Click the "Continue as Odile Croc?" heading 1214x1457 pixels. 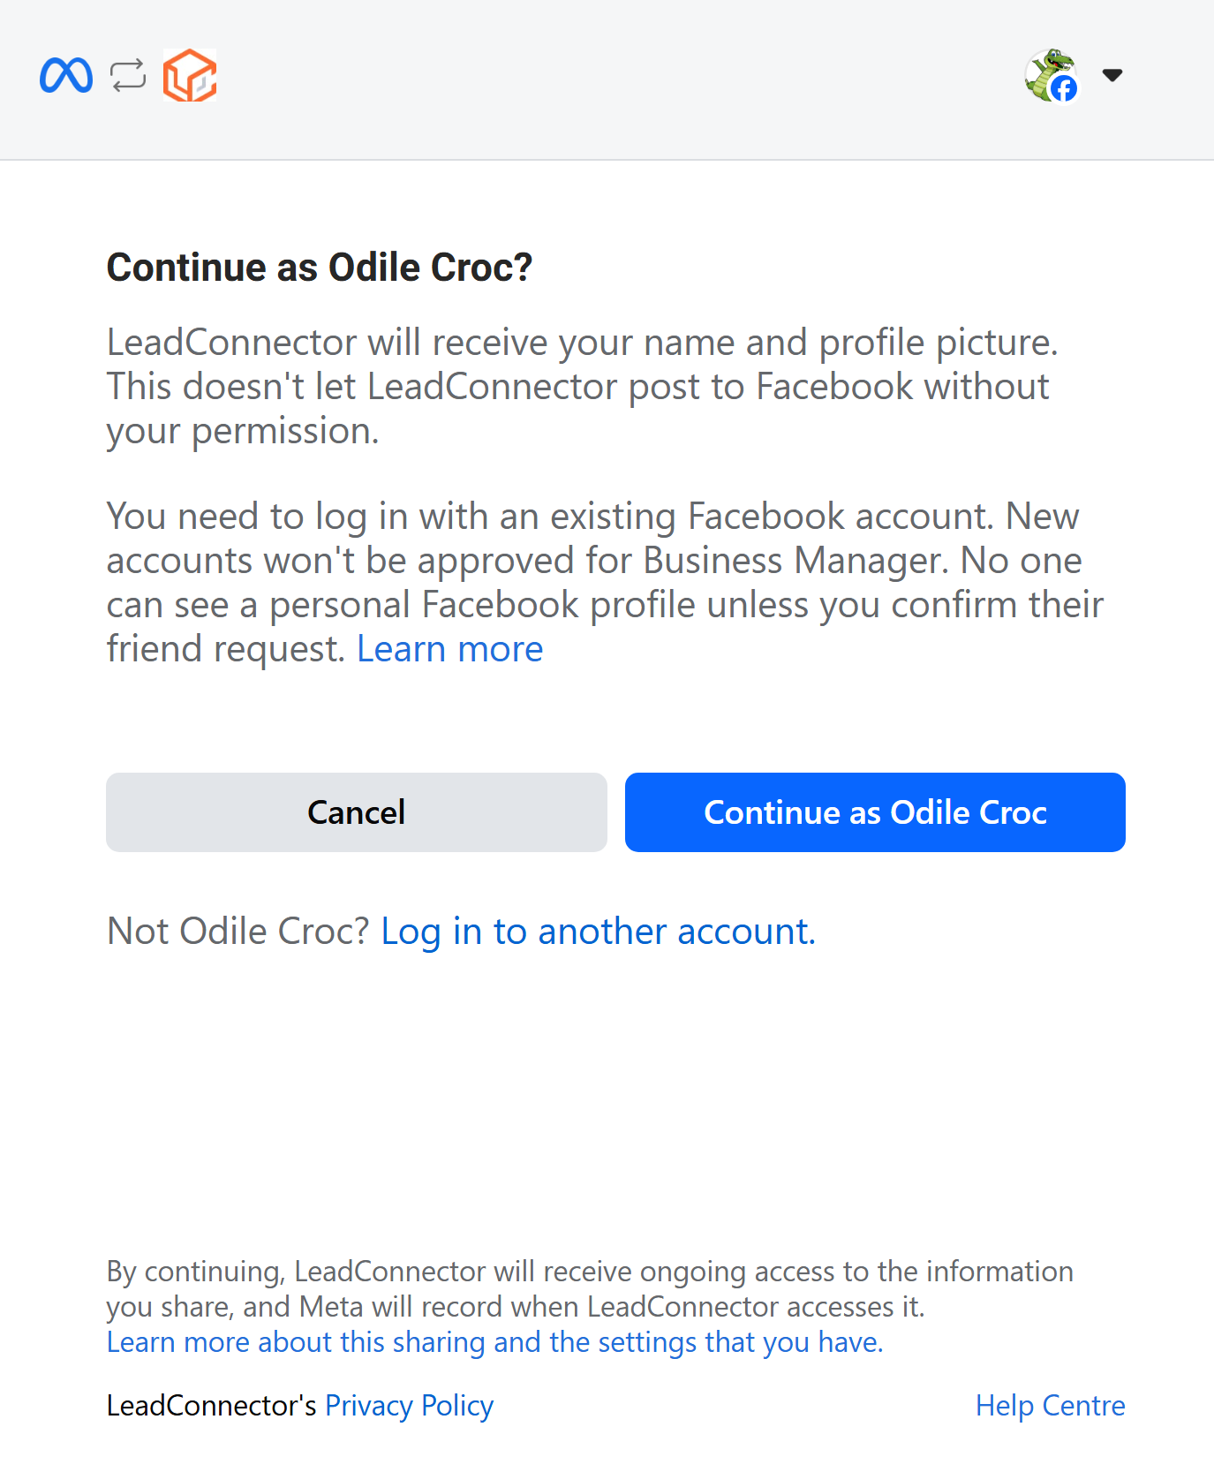320,268
